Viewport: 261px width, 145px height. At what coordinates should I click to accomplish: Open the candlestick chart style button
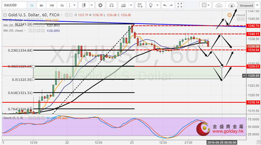[x=84, y=5]
